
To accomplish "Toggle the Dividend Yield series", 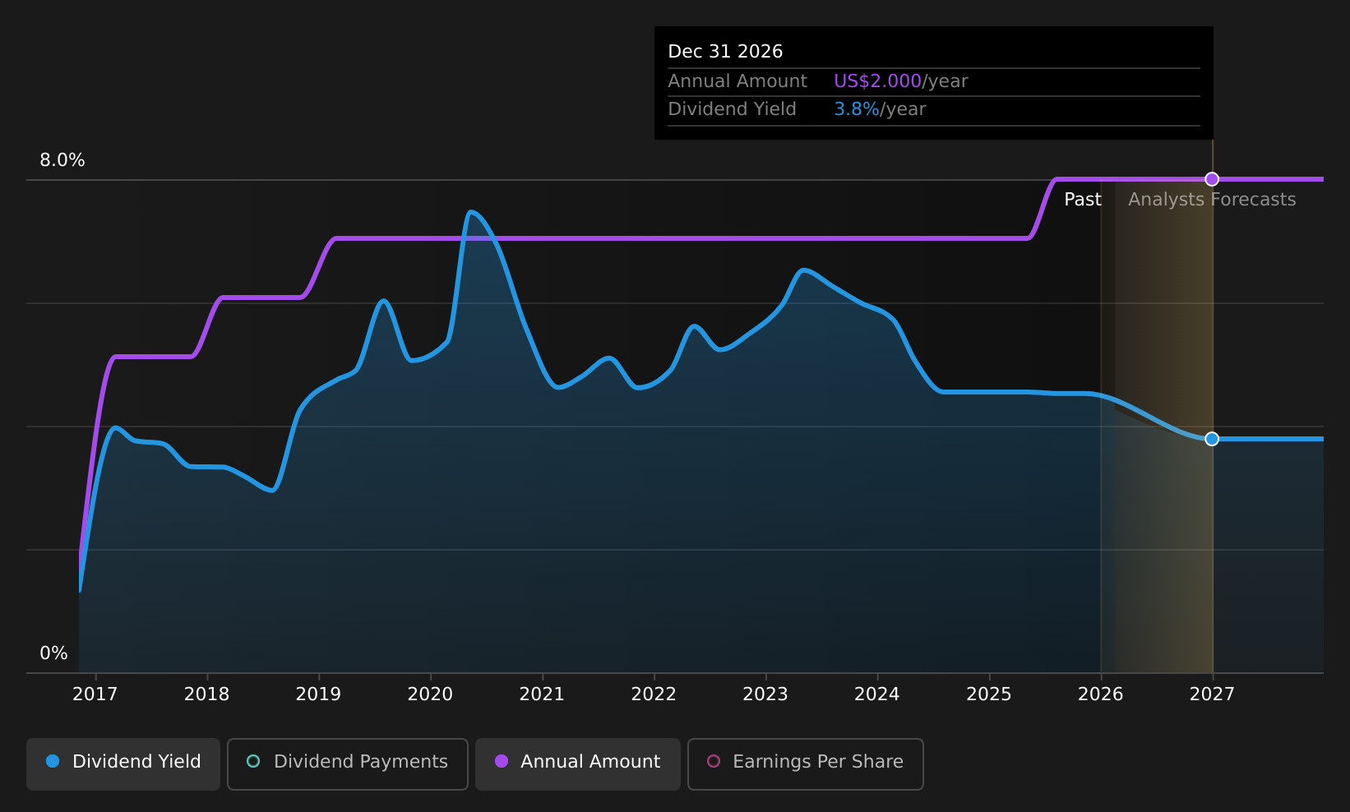I will coord(123,764).
